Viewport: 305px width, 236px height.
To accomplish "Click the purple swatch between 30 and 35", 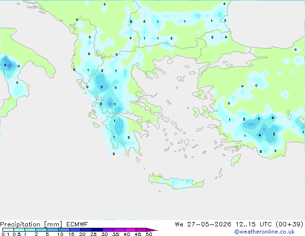I will click(108, 230).
